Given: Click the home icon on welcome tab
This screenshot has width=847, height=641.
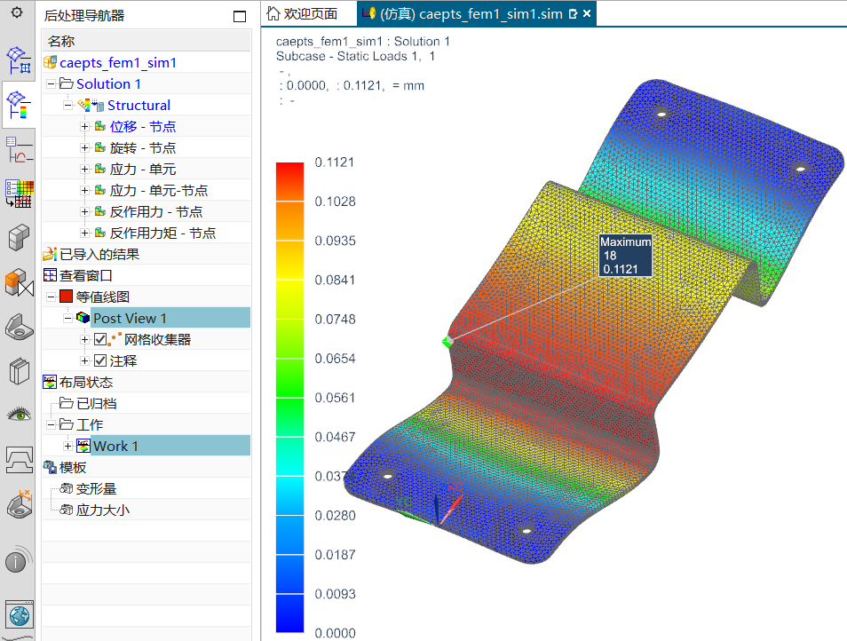Looking at the screenshot, I should [x=273, y=13].
